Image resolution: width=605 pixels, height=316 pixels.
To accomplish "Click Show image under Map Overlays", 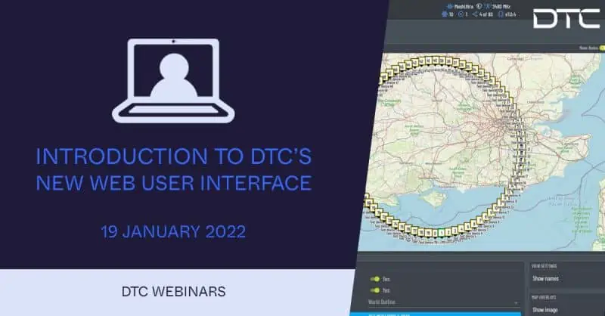I will 544,310.
